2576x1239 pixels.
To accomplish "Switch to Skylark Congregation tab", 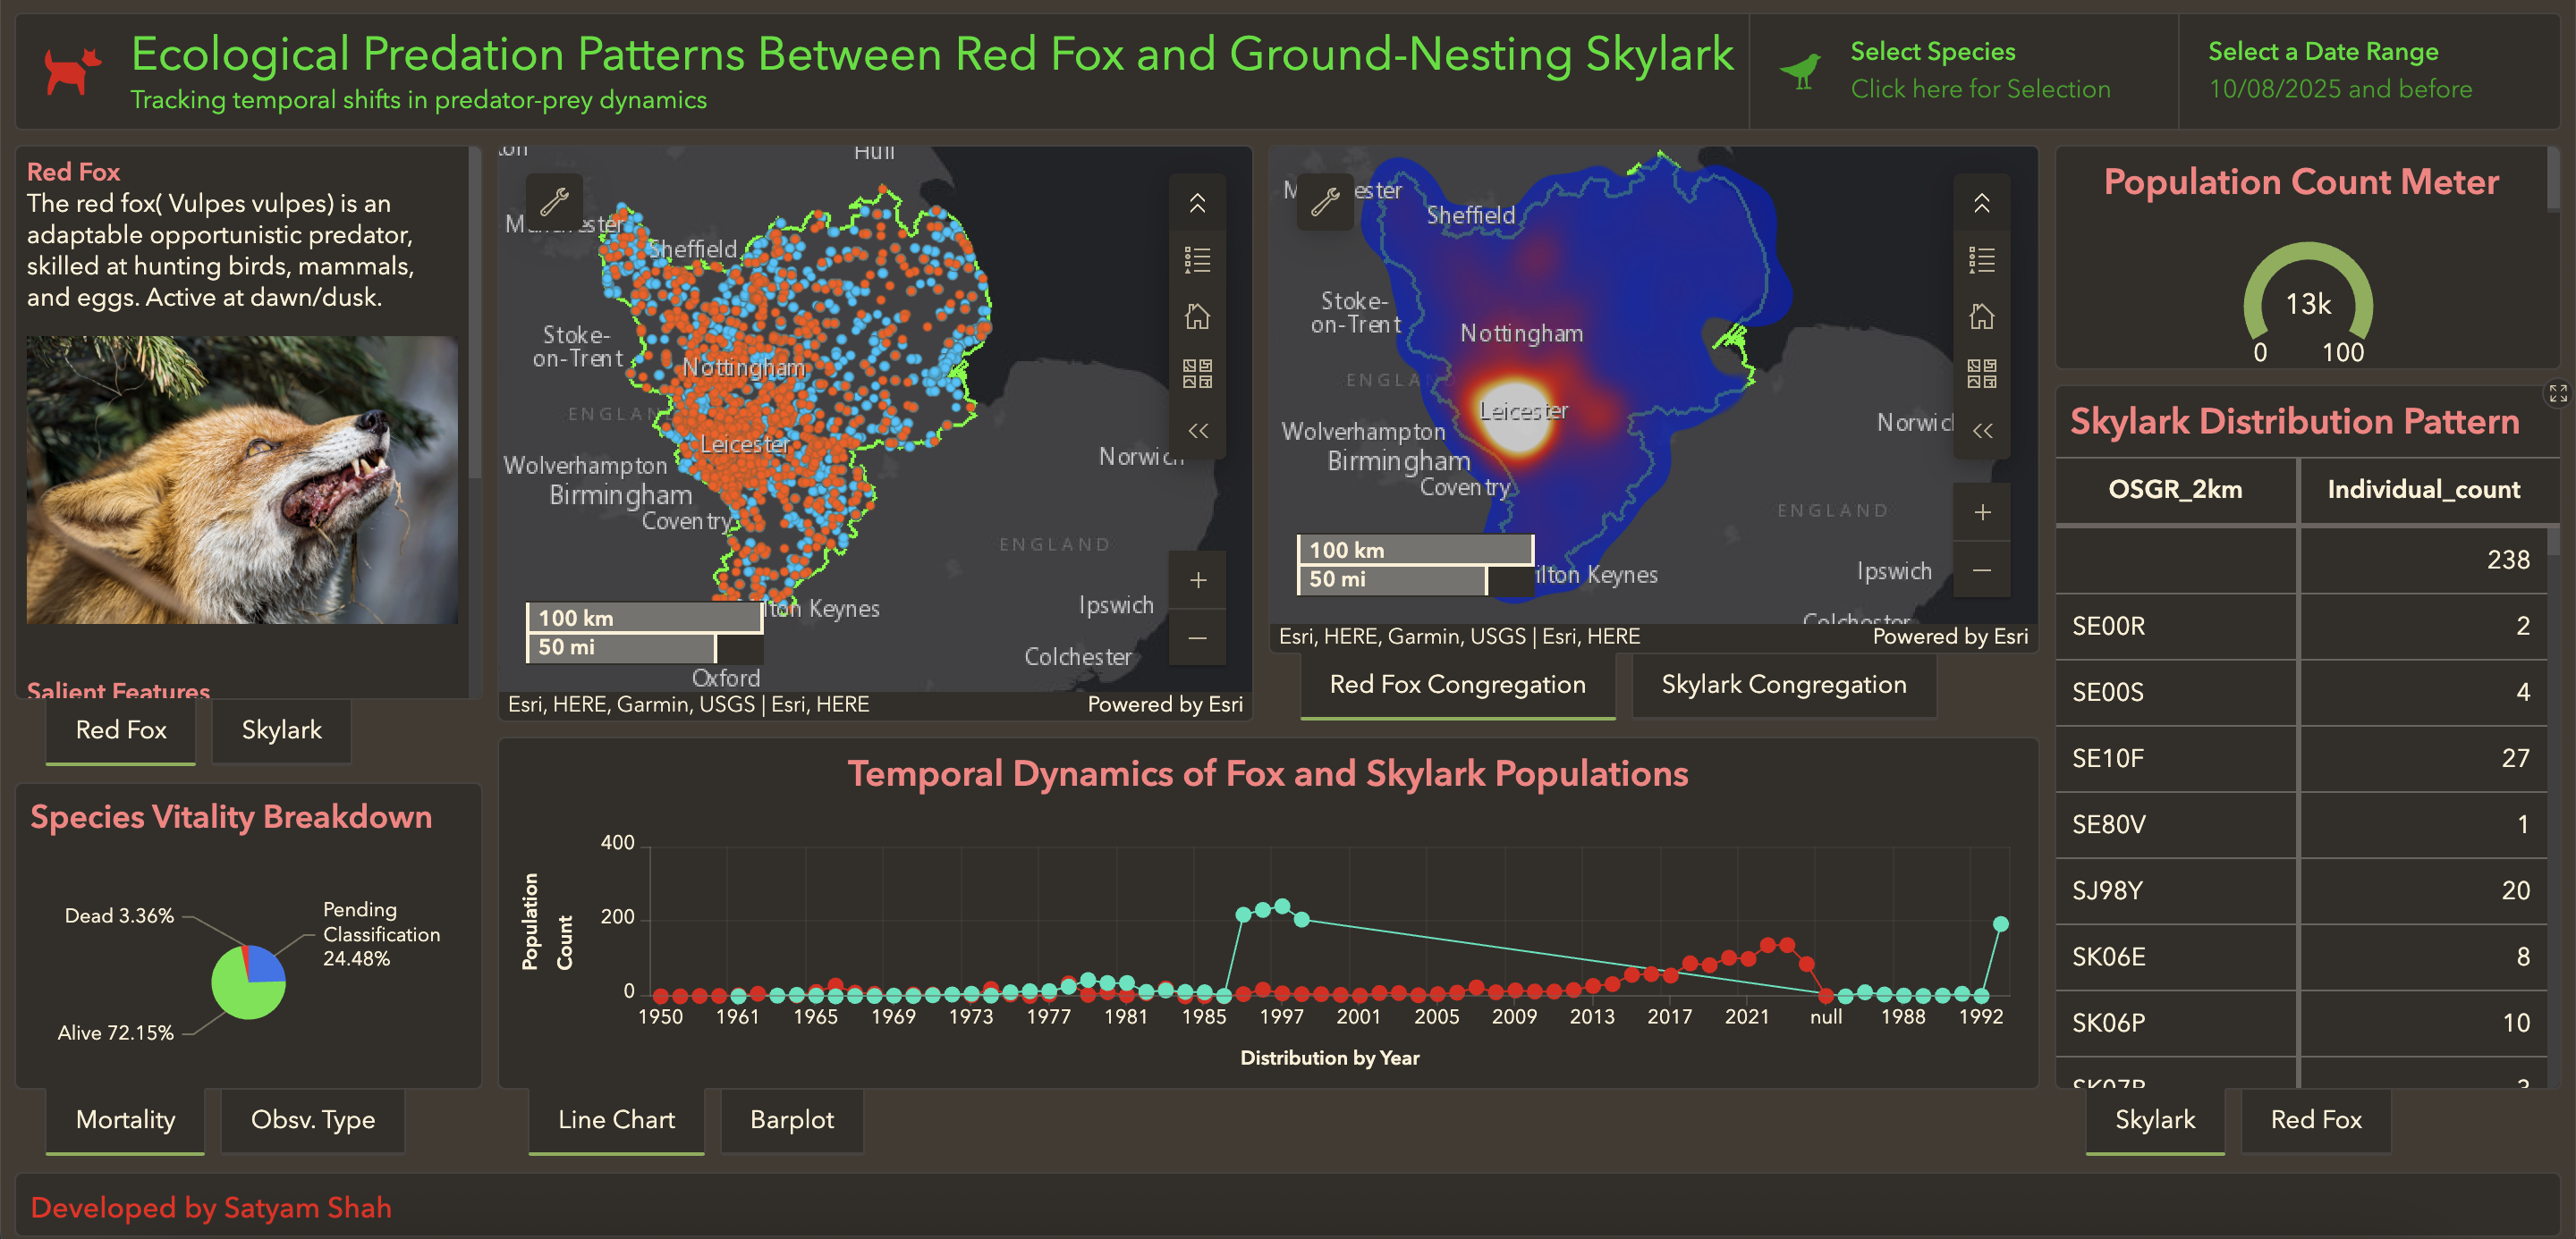I will tap(1783, 685).
